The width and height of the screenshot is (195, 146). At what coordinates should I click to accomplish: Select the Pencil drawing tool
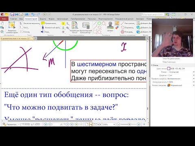(117, 23)
